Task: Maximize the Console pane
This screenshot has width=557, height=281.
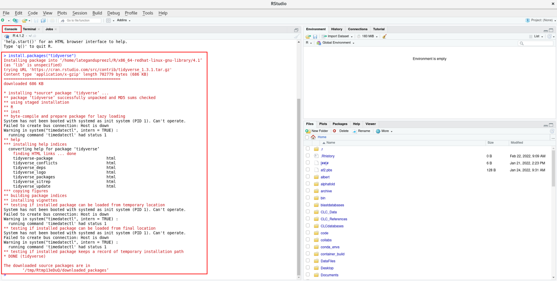Action: (296, 30)
